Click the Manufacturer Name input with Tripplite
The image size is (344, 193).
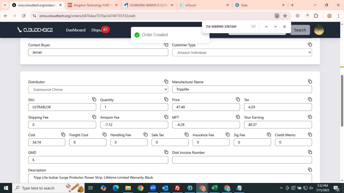pyautogui.click(x=242, y=89)
